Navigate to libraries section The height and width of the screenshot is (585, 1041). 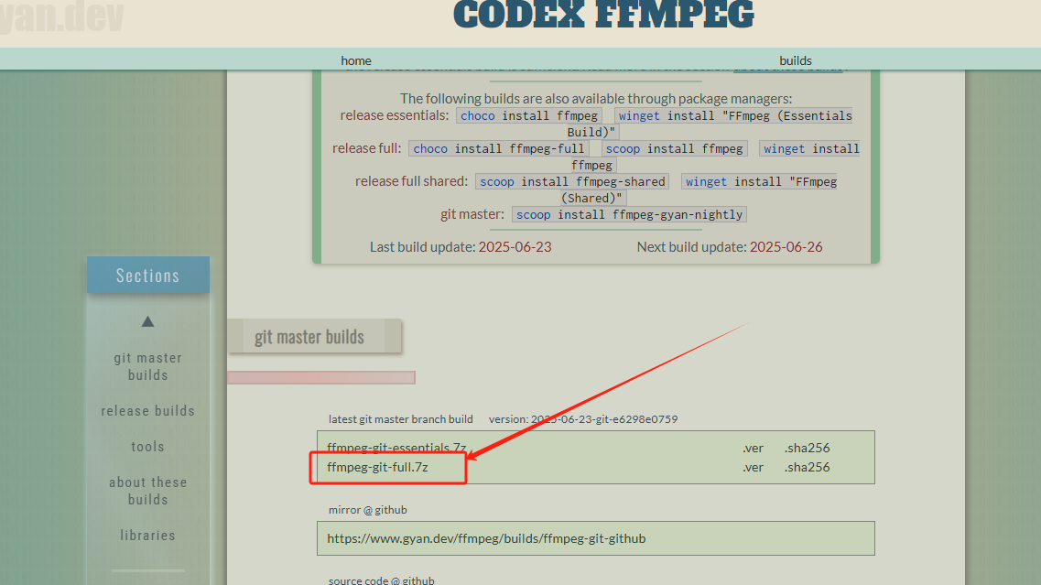point(147,536)
